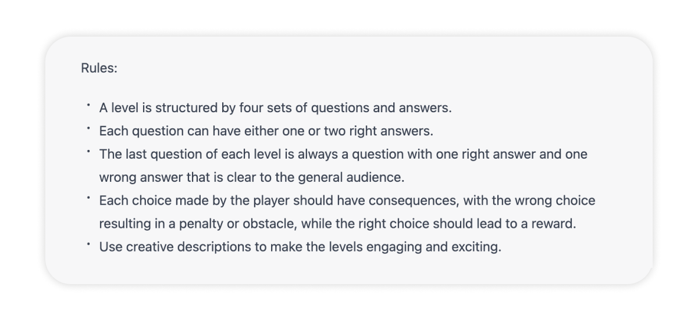Screen dimensions: 698x312
Task: Click the bullet before "Use creative descriptions"
Action: tap(88, 245)
